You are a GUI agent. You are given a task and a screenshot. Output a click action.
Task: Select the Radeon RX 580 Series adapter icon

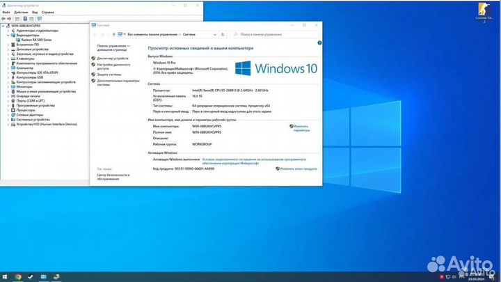[x=18, y=40]
